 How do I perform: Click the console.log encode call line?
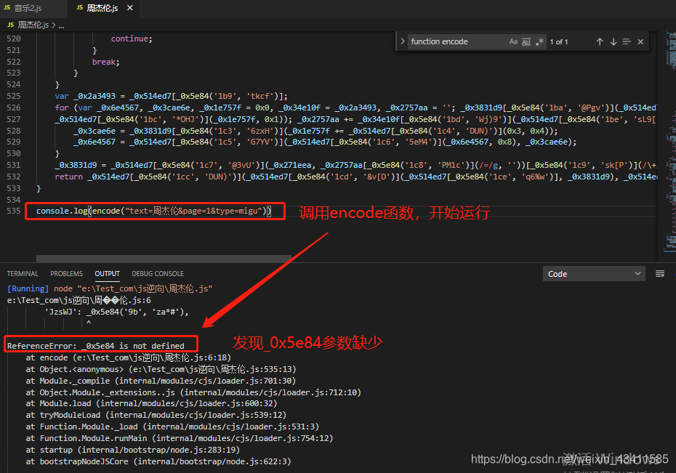click(153, 211)
